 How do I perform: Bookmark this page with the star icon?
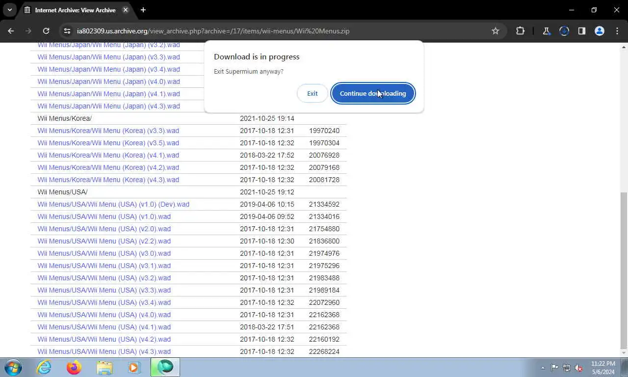(x=496, y=31)
